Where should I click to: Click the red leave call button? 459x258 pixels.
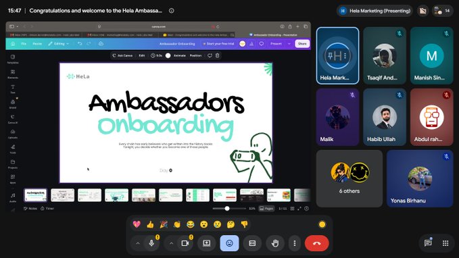317,243
